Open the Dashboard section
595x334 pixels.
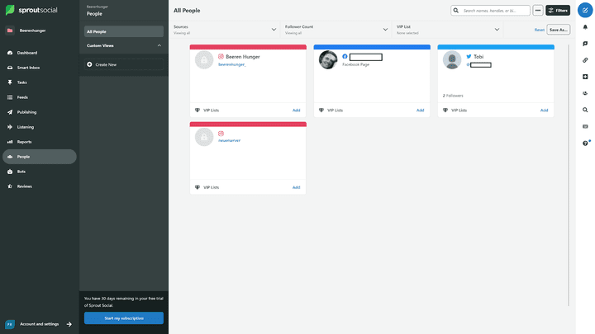pyautogui.click(x=27, y=53)
